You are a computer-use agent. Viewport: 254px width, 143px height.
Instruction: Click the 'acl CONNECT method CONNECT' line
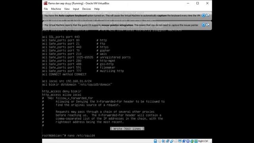click(x=64, y=74)
